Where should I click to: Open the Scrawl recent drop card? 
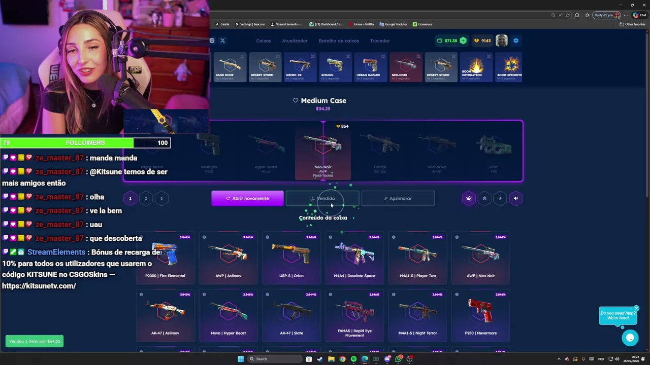coord(335,67)
